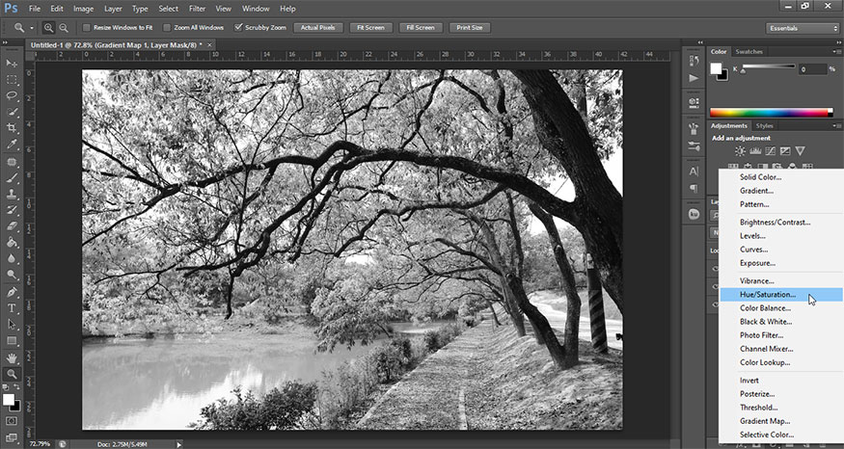Click the Fit Screen button
844x449 pixels.
tap(370, 27)
